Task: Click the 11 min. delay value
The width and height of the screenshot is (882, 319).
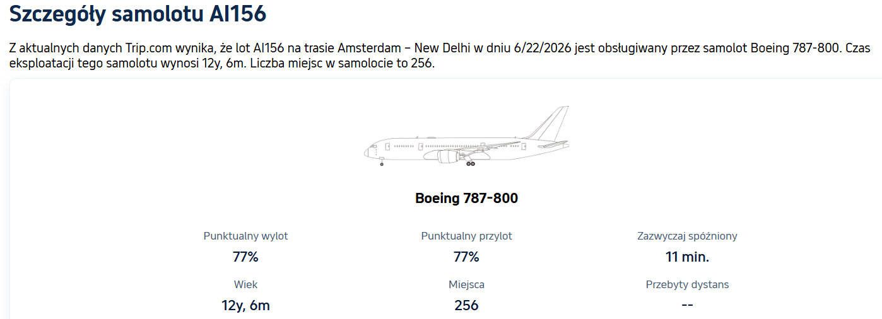Action: tap(687, 257)
